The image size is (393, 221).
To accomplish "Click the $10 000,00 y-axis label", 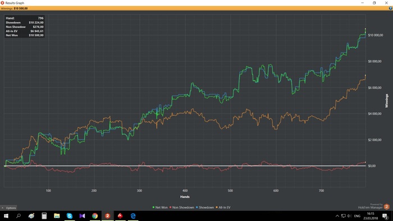I will (376, 35).
